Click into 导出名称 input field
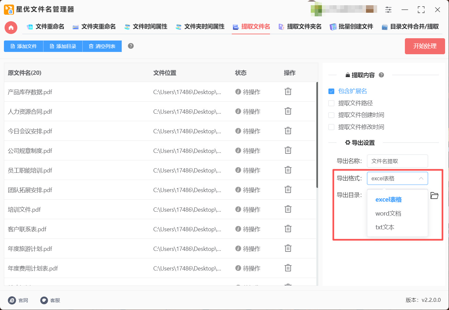 (397, 161)
